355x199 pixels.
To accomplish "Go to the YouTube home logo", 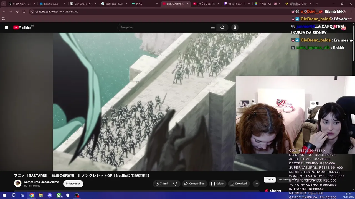I will [x=22, y=27].
